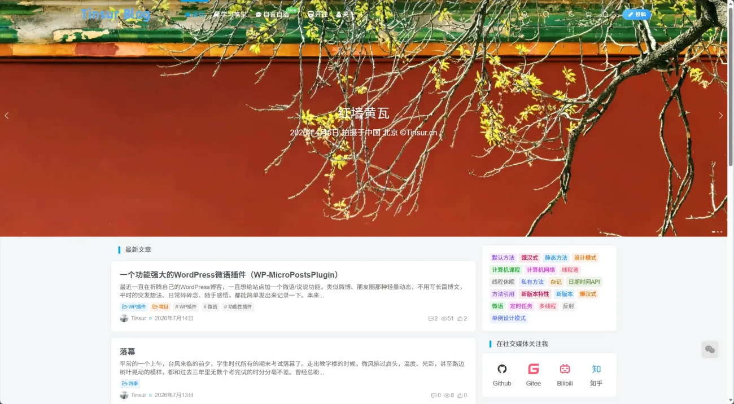Select the 日期时间API tag
This screenshot has height=404, width=734.
pyautogui.click(x=584, y=282)
